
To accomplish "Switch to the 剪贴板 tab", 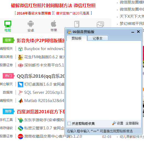I will pyautogui.click(x=77, y=38).
